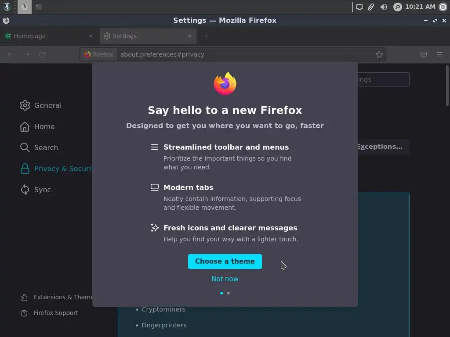Open the display tray icon
450x337 pixels.
point(359,7)
